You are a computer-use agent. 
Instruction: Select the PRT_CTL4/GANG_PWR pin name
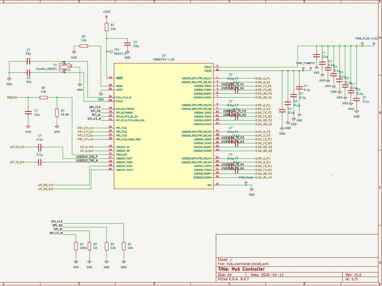[128, 140]
